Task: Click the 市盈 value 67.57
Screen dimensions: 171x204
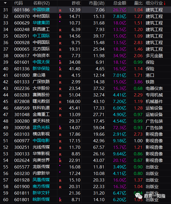Action: [x=99, y=147]
